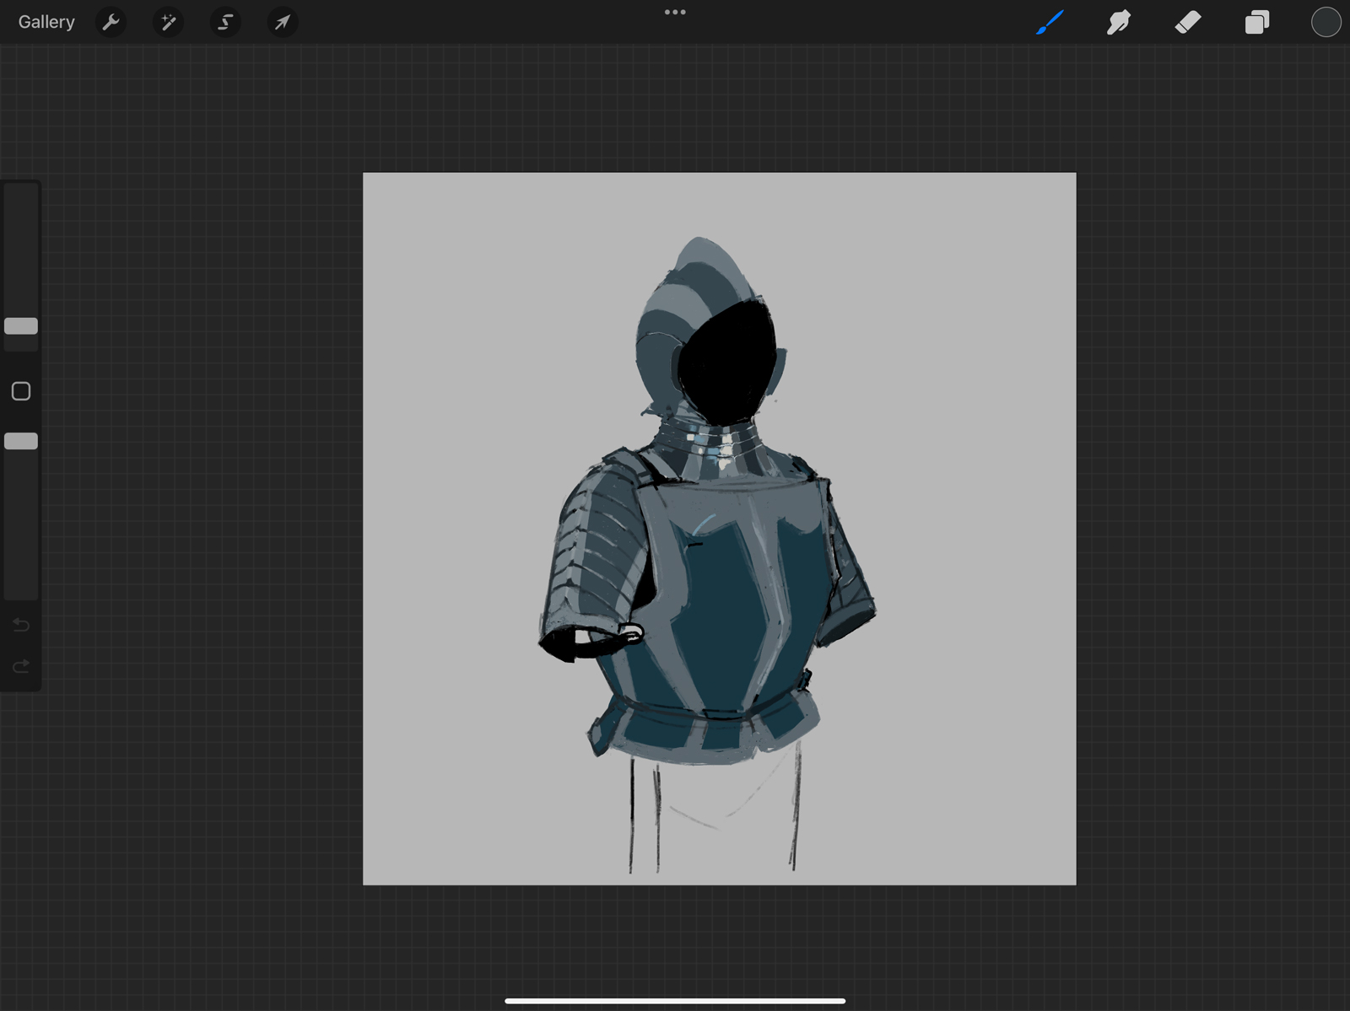Open the Adjustments magic wand menu
Image resolution: width=1350 pixels, height=1011 pixels.
(x=168, y=22)
